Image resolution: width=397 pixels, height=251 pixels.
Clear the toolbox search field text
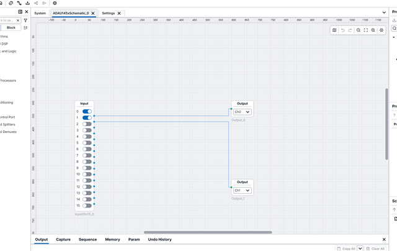[18, 21]
